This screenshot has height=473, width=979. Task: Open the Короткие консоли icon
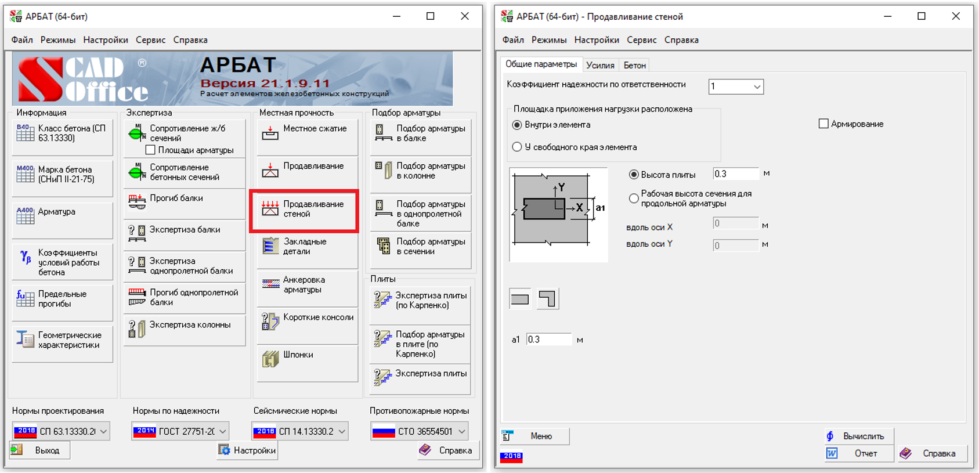point(270,321)
